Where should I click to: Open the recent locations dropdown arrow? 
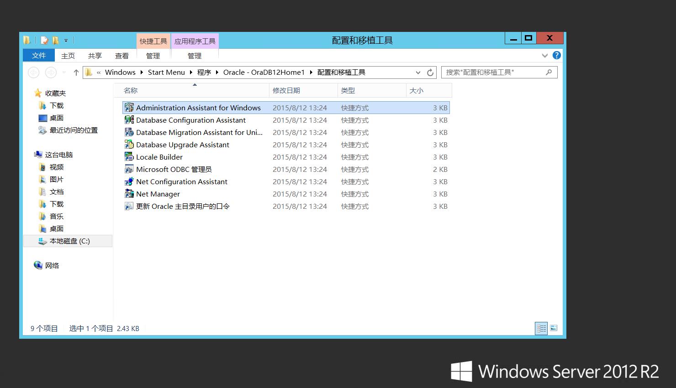click(64, 72)
